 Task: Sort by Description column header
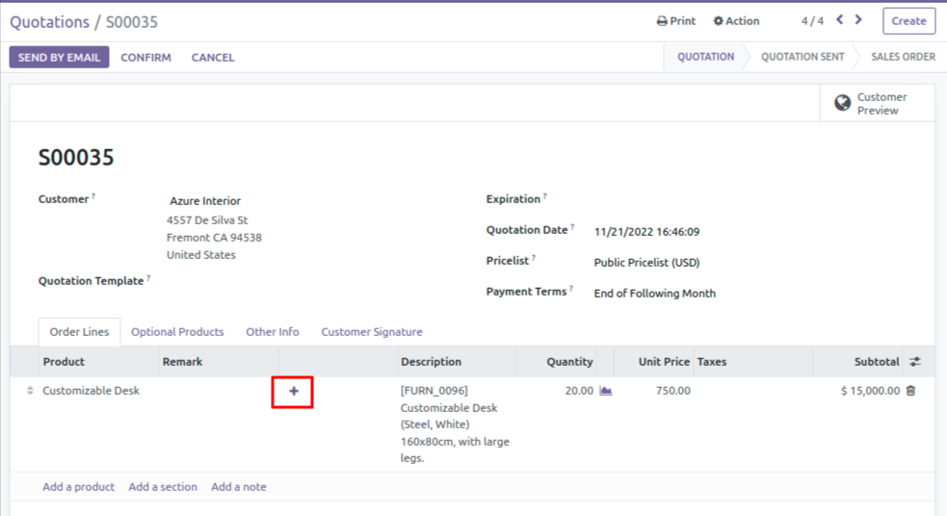tap(431, 362)
